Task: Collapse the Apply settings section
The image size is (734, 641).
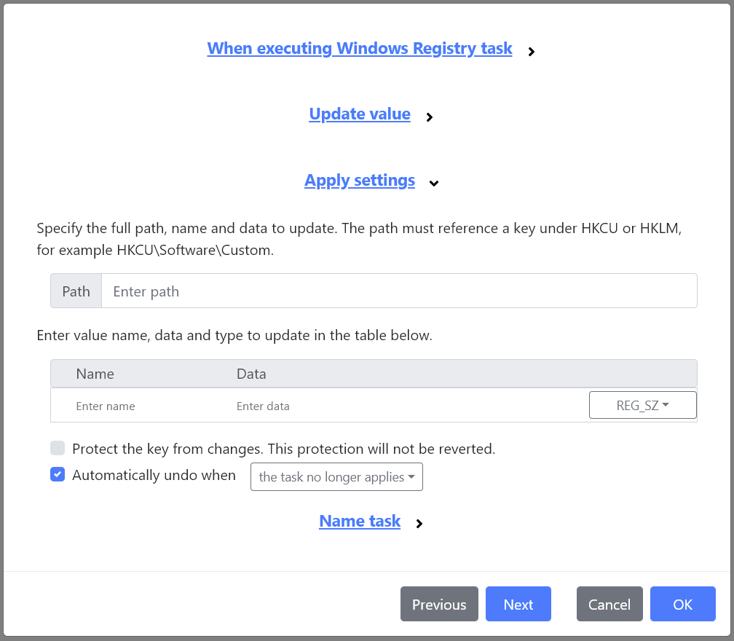Action: [434, 184]
